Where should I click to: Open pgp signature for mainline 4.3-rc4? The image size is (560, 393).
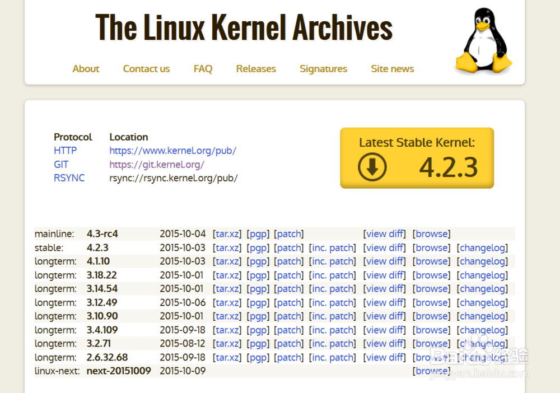[258, 234]
